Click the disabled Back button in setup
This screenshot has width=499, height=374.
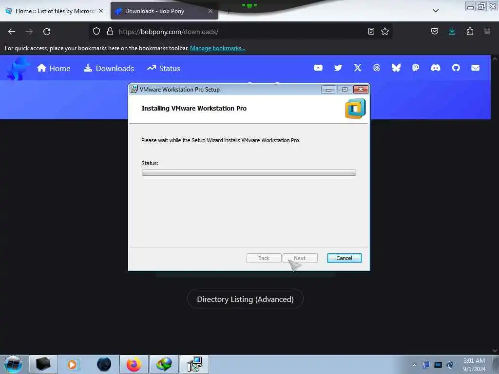(x=264, y=258)
